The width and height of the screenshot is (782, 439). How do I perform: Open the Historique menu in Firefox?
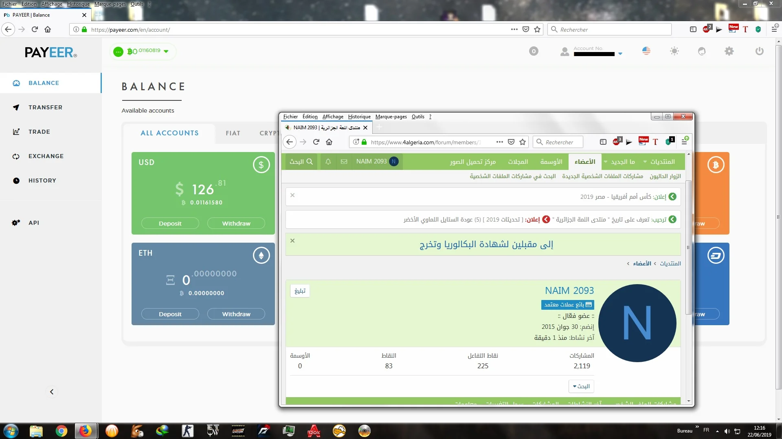point(78,4)
